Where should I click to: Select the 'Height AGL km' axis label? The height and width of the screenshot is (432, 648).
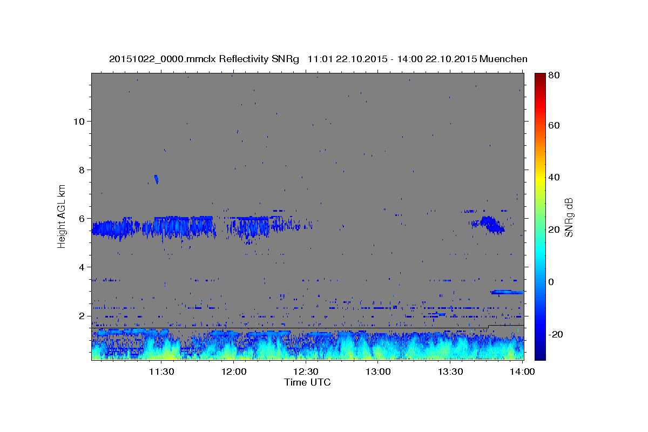pos(62,216)
